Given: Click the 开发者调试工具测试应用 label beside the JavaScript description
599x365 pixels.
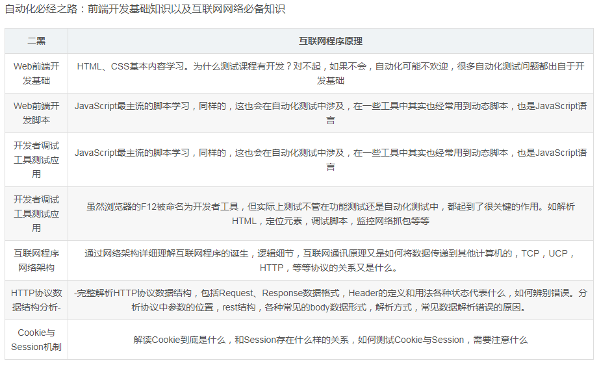Looking at the screenshot, I should (x=36, y=160).
